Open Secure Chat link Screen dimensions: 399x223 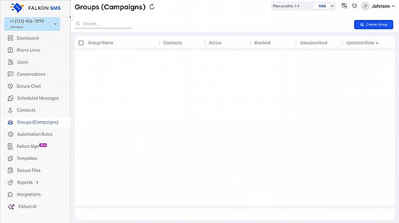(x=28, y=86)
